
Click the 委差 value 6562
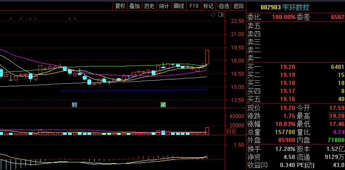337,17
